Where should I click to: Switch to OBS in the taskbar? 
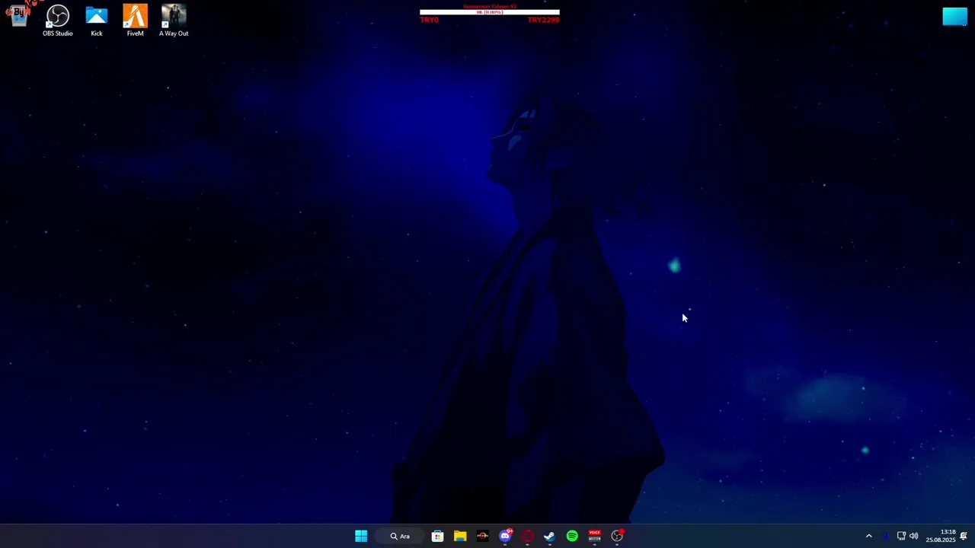617,536
